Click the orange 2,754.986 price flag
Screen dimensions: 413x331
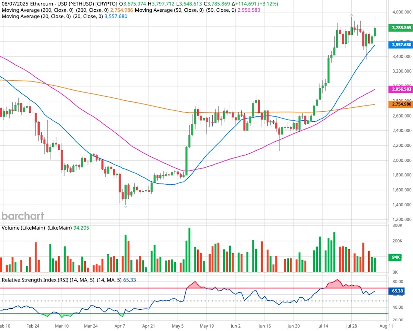click(400, 104)
